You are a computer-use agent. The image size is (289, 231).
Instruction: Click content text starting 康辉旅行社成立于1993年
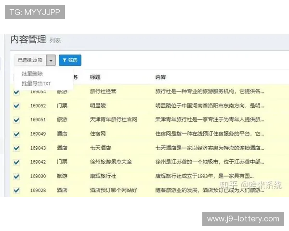(205, 176)
